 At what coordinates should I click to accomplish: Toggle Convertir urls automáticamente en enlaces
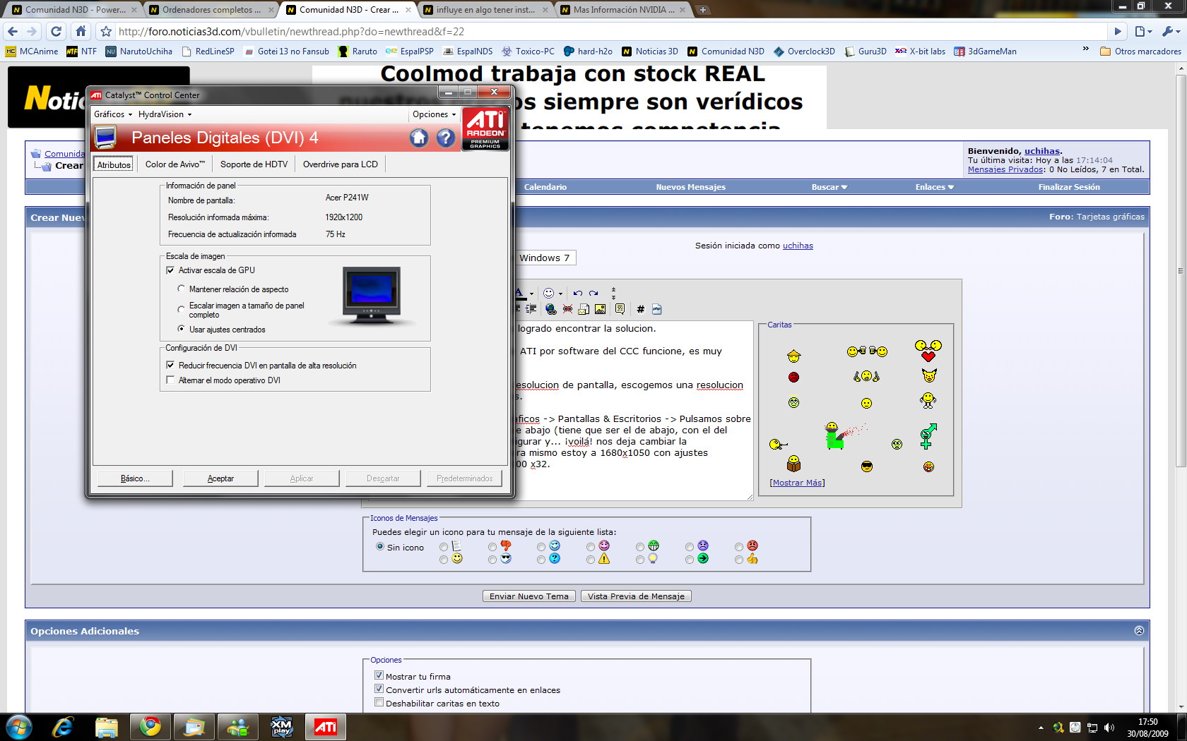(x=379, y=689)
